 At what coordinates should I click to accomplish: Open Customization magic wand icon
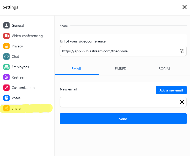(x=6, y=88)
